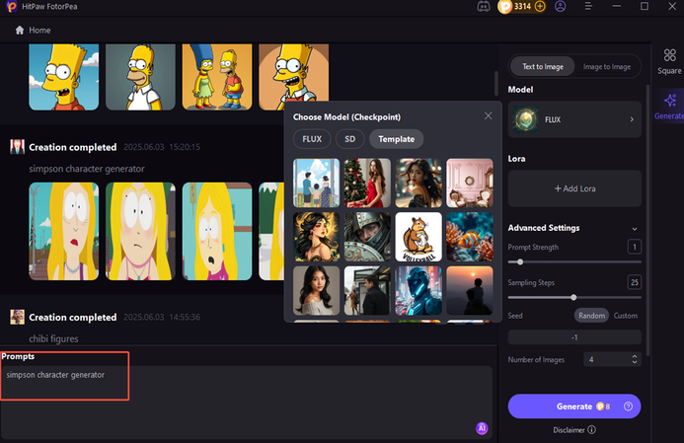This screenshot has width=684, height=443.
Task: Collapse the Advanced Settings section
Action: pyautogui.click(x=635, y=229)
